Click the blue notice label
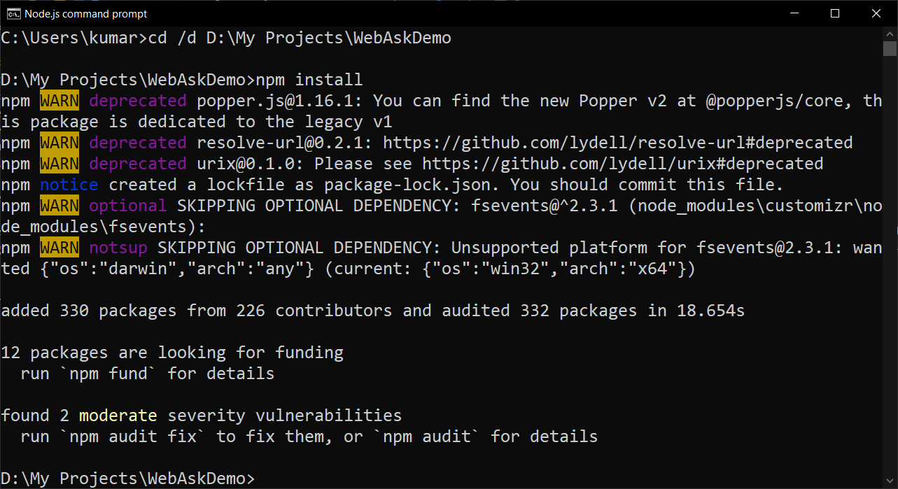Screen dimensions: 898x489 pos(69,185)
